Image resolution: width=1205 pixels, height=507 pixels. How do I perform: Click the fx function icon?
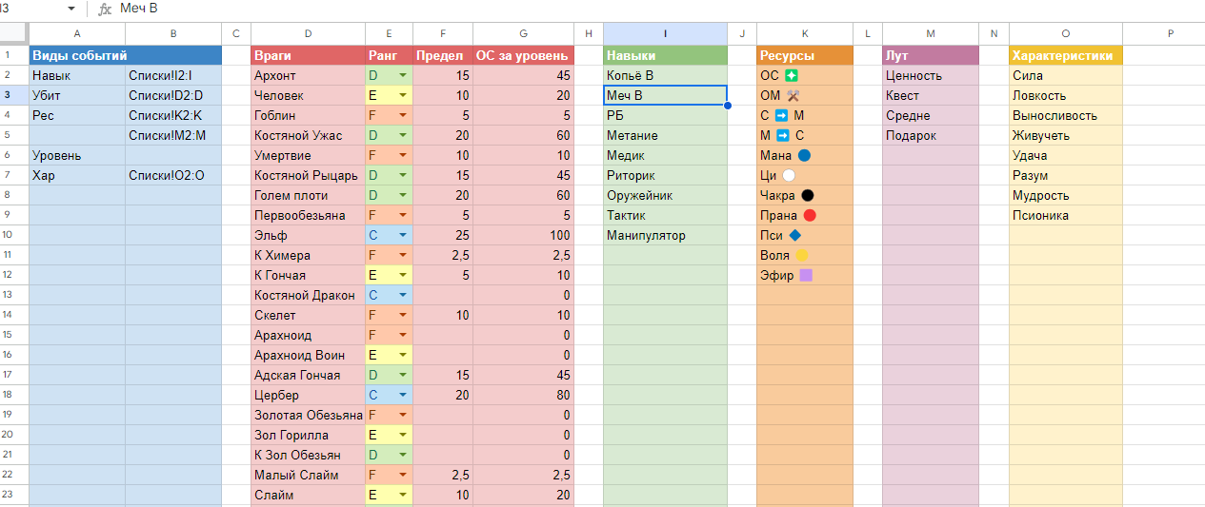[103, 9]
